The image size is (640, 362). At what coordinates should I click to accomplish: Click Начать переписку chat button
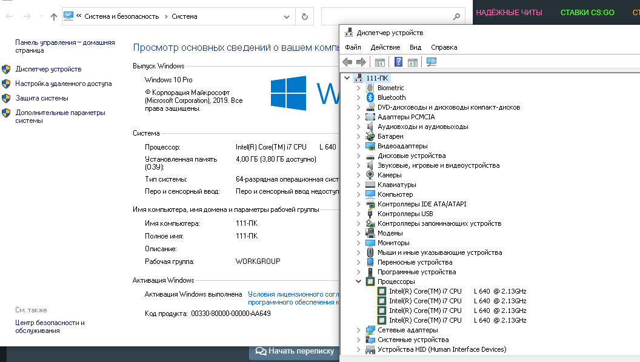click(x=295, y=351)
